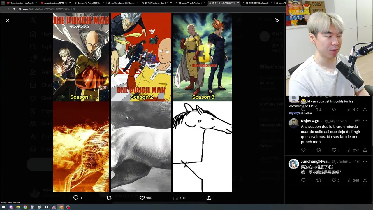Repost Dave's reply

(319, 110)
